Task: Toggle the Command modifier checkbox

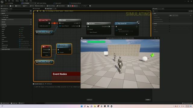Action: [169, 31]
